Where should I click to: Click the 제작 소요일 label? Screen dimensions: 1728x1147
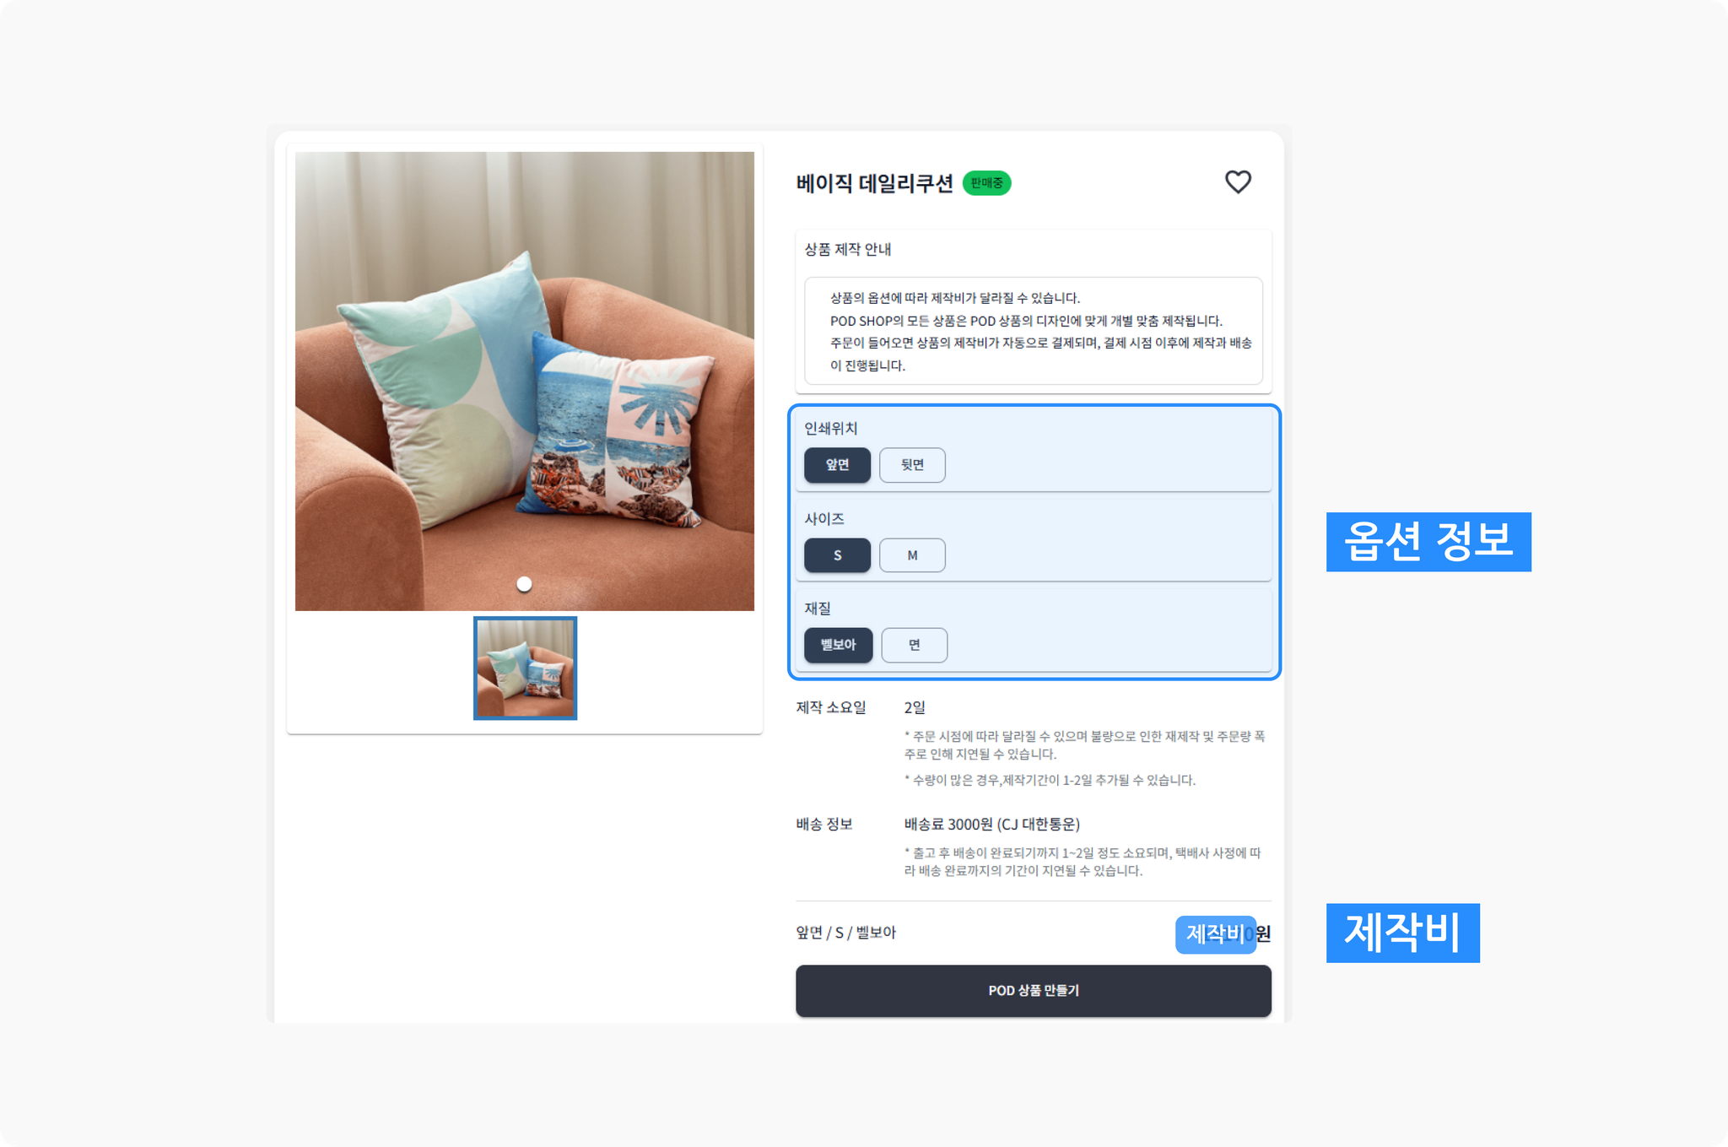tap(831, 708)
